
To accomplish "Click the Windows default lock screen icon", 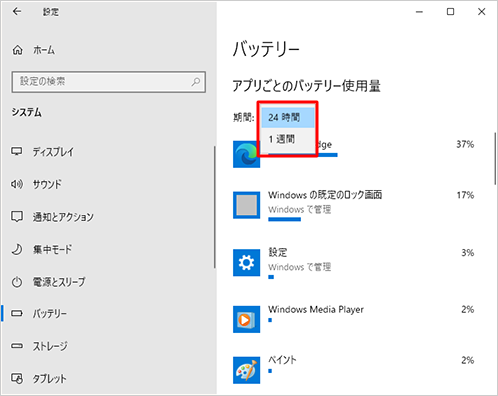I will [246, 205].
